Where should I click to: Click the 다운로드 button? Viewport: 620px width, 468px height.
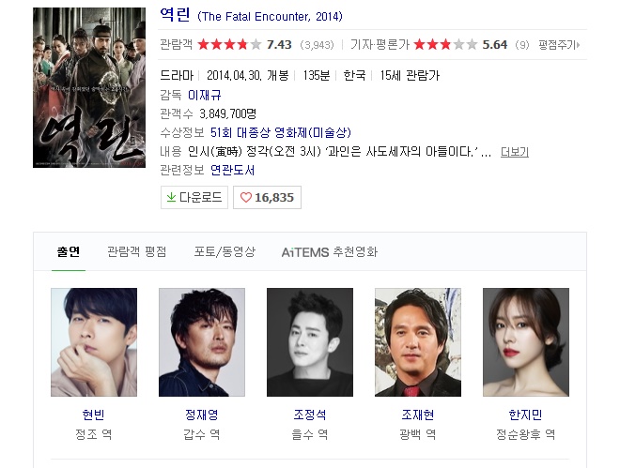pos(194,197)
